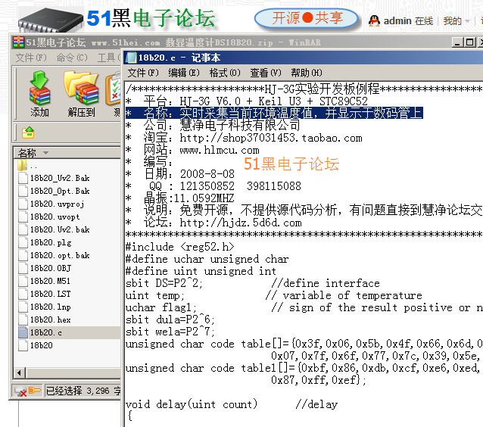483x427 pixels.
Task: Click the 开源共享 banner button
Action: 307,18
